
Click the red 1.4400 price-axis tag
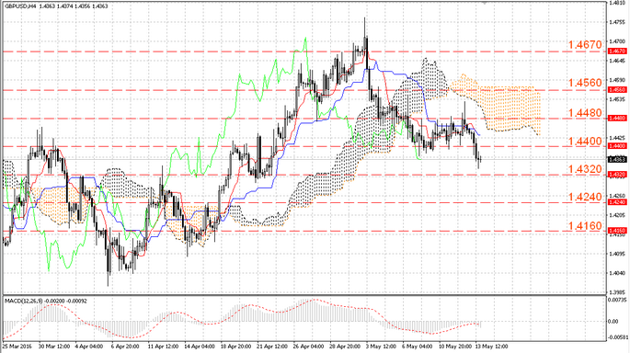(617, 146)
